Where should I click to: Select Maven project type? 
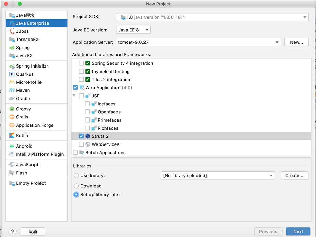point(36,90)
